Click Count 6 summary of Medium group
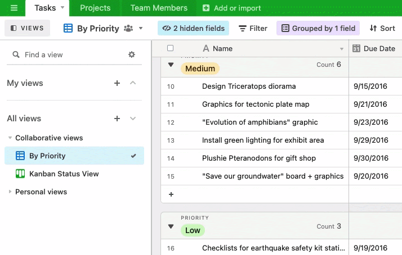The width and height of the screenshot is (402, 255). click(329, 65)
